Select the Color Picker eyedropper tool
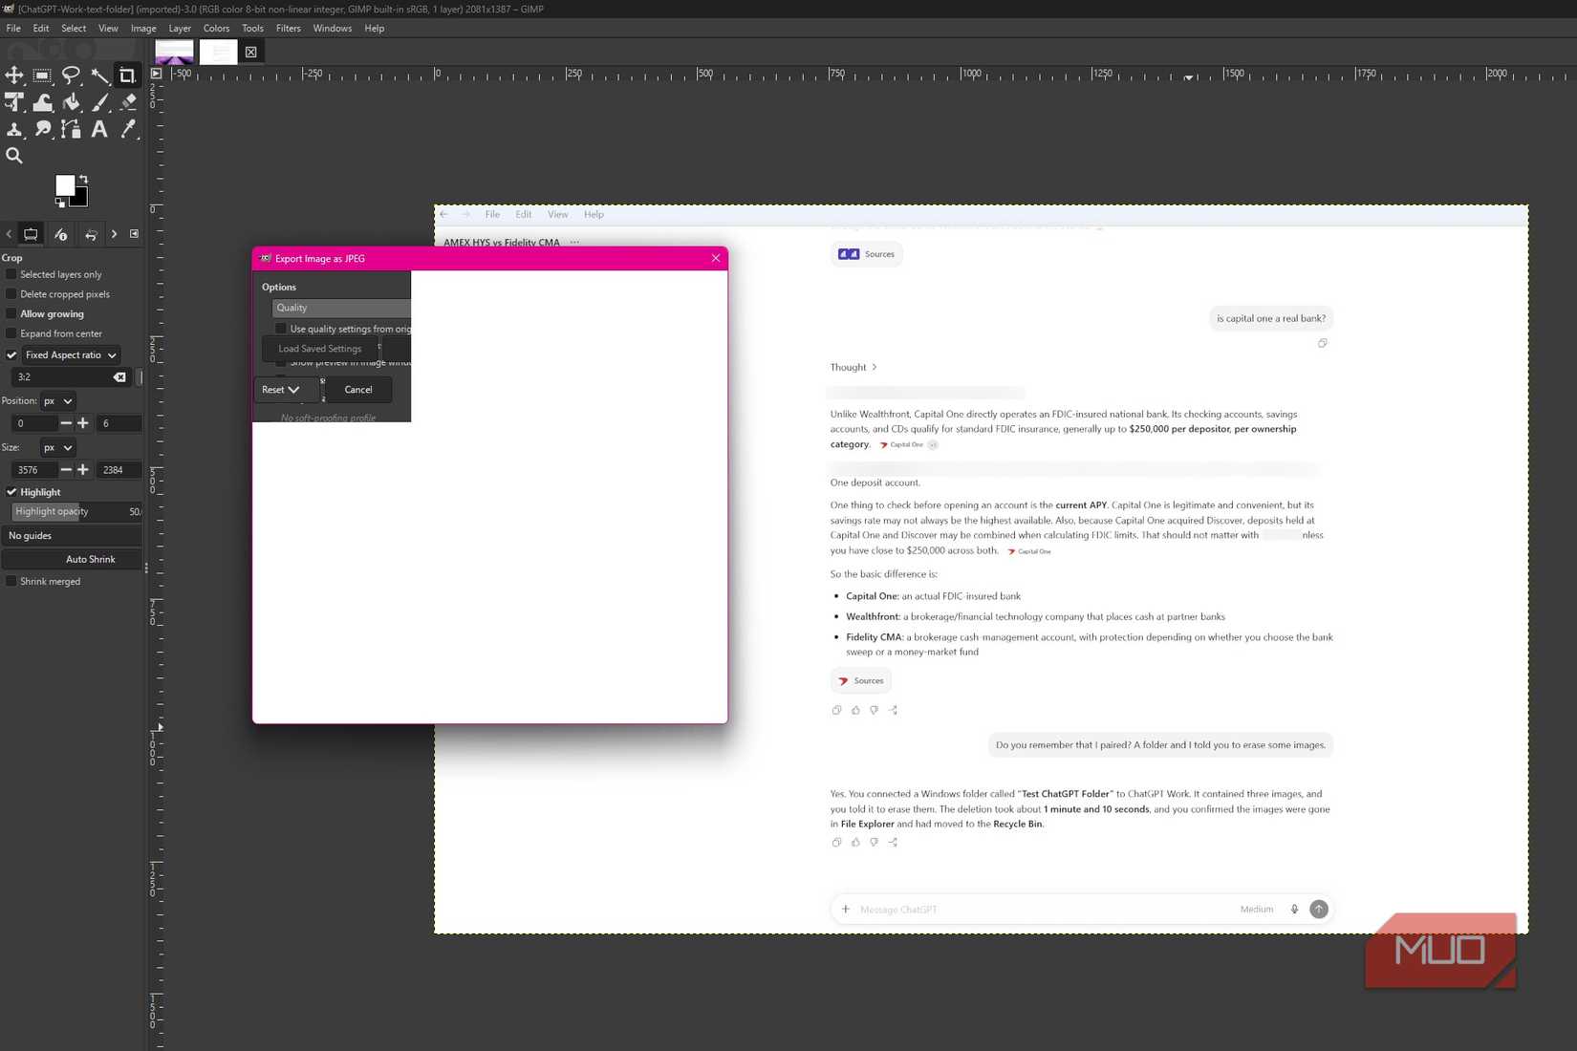The height and width of the screenshot is (1051, 1577). coord(127,129)
